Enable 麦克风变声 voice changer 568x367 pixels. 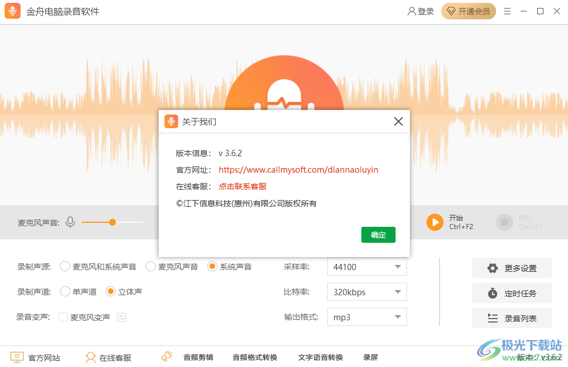point(63,317)
